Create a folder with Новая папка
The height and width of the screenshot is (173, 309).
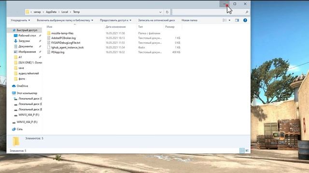pyautogui.click(x=189, y=20)
